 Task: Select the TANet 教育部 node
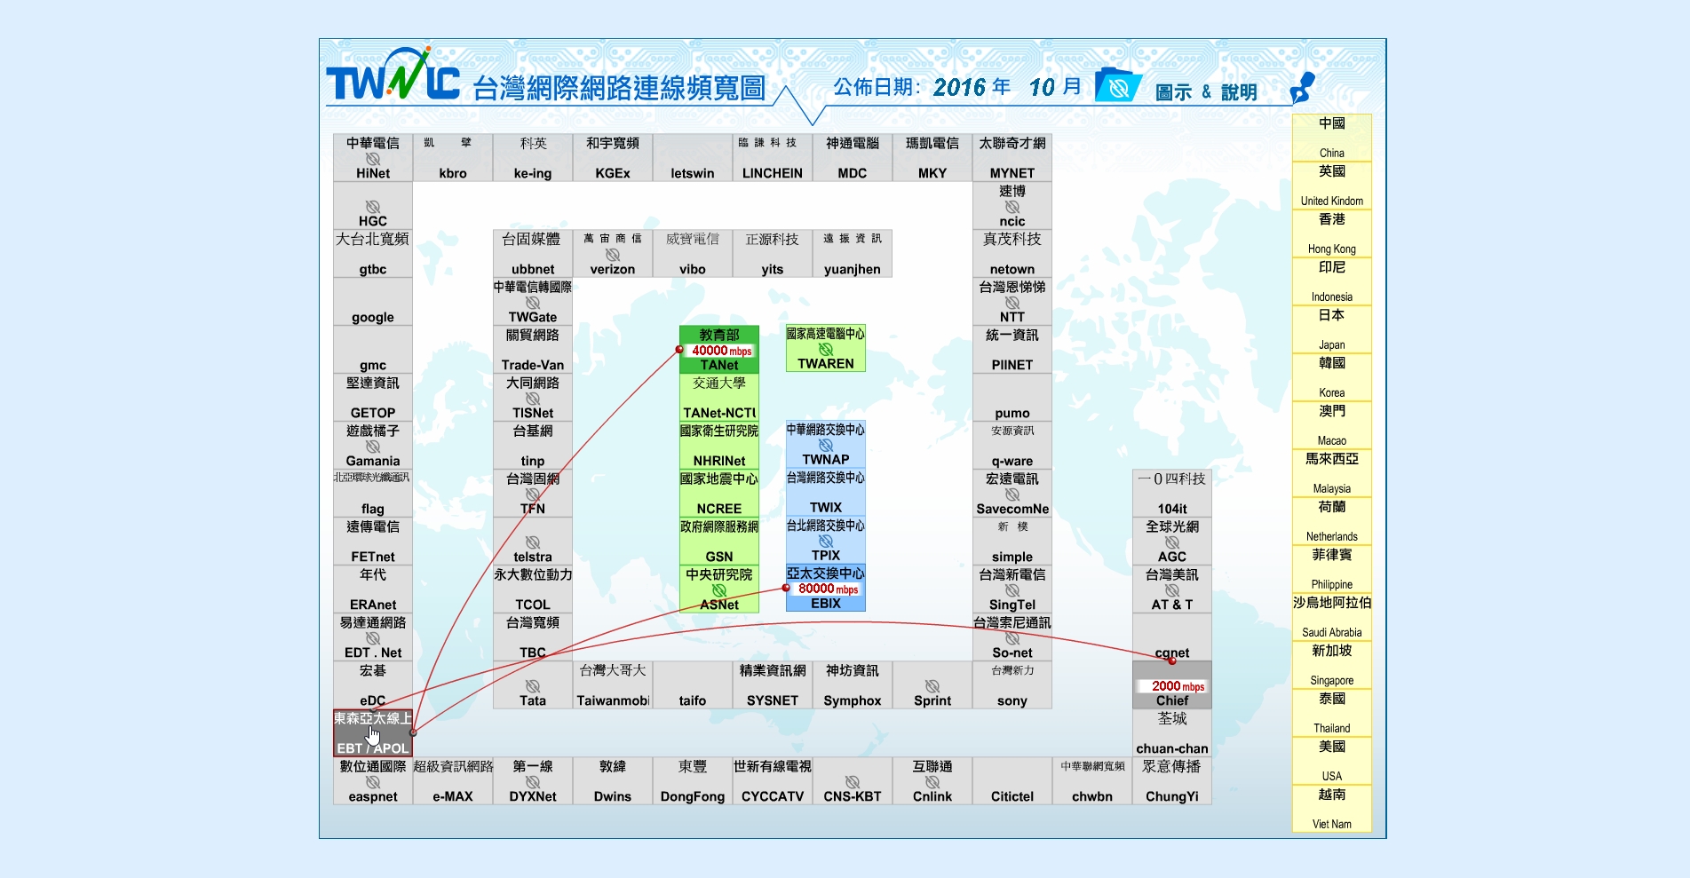[x=719, y=350]
